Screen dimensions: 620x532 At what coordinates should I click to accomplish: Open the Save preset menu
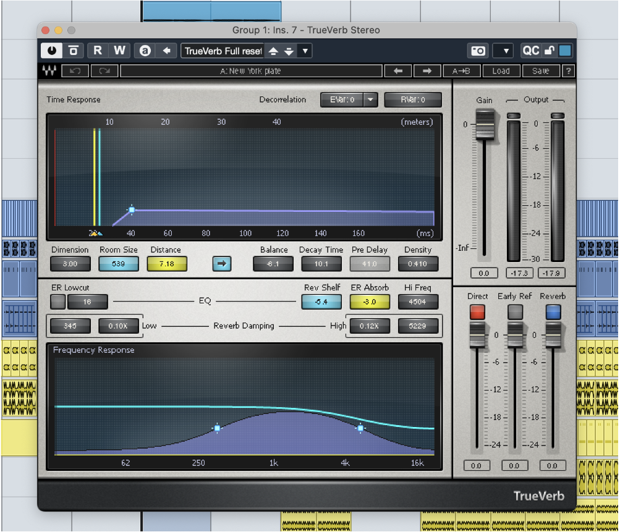(x=540, y=71)
